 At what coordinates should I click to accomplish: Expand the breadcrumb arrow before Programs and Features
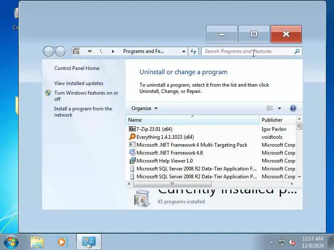pyautogui.click(x=113, y=51)
